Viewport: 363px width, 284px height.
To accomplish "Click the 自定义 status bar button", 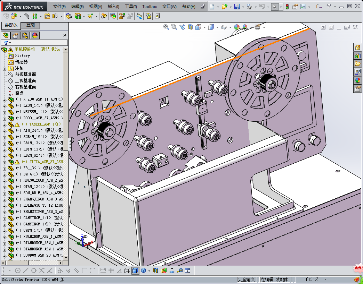I will (x=312, y=279).
